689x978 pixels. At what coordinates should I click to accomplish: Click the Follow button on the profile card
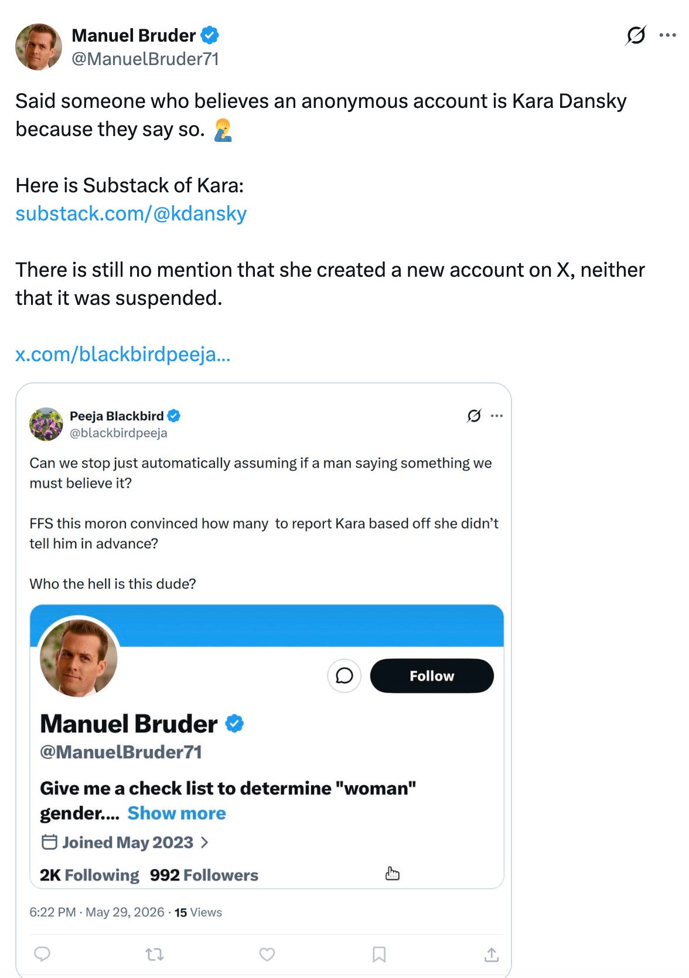pos(432,675)
